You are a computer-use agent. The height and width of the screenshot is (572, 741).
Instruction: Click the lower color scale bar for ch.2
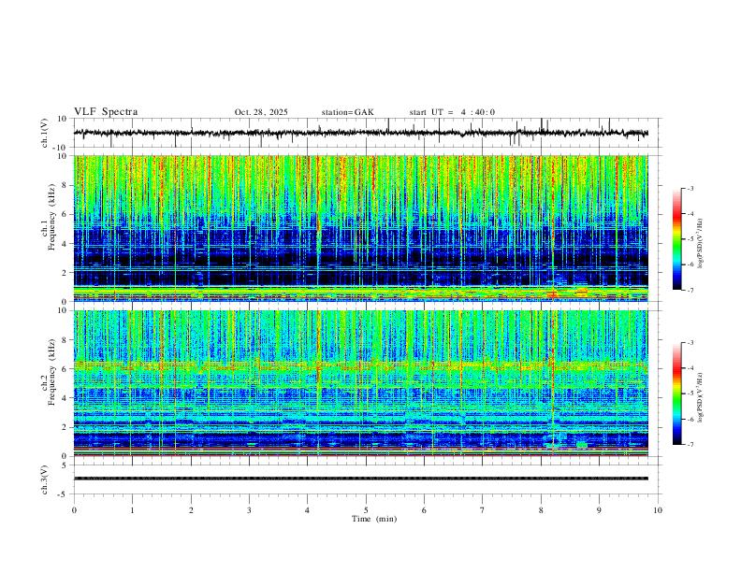tap(676, 393)
